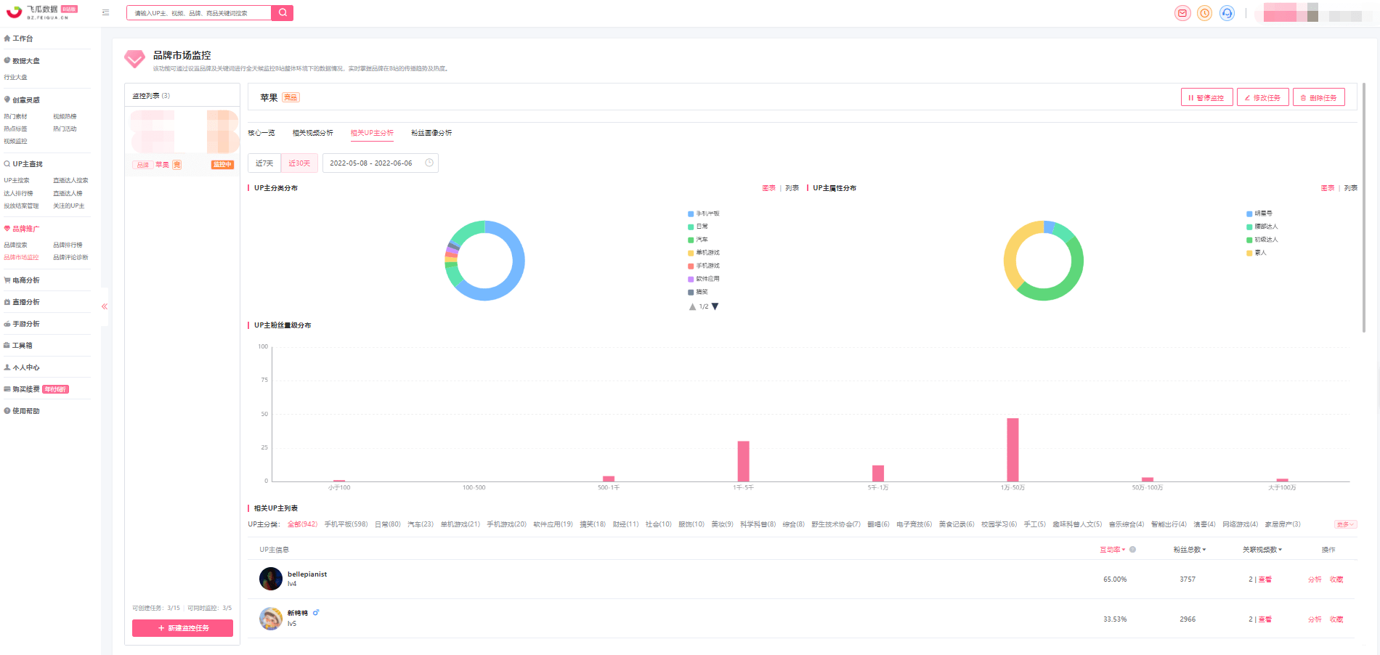Open the mail notifications icon
The image size is (1380, 655).
[1182, 13]
